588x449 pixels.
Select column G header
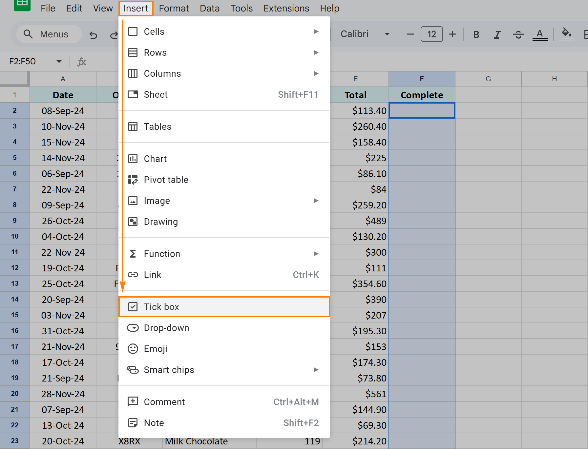(x=488, y=79)
